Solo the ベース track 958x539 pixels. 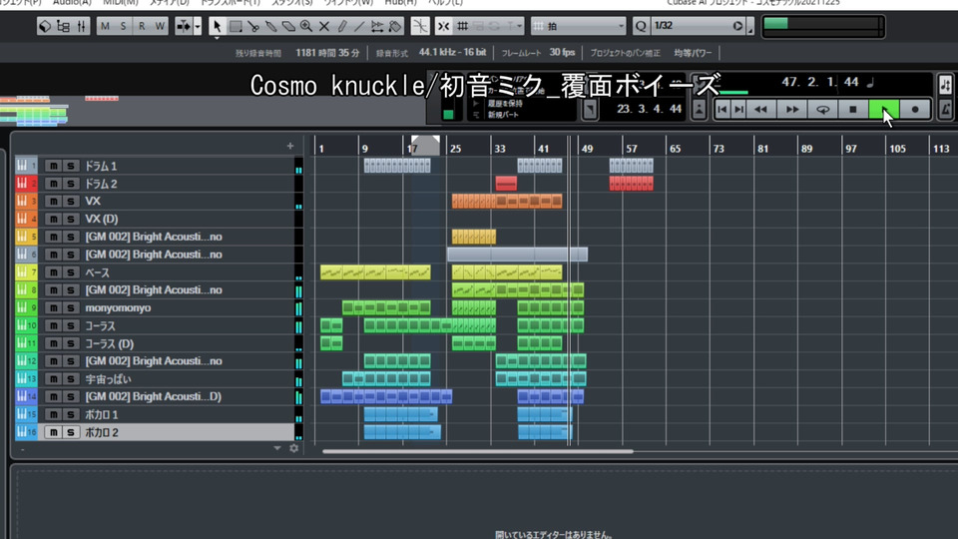point(70,271)
